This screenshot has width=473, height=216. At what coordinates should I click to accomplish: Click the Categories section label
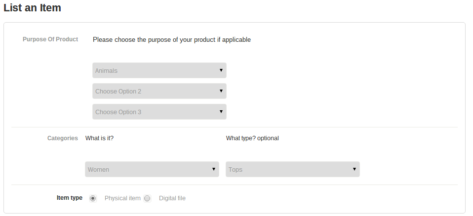[x=63, y=138]
